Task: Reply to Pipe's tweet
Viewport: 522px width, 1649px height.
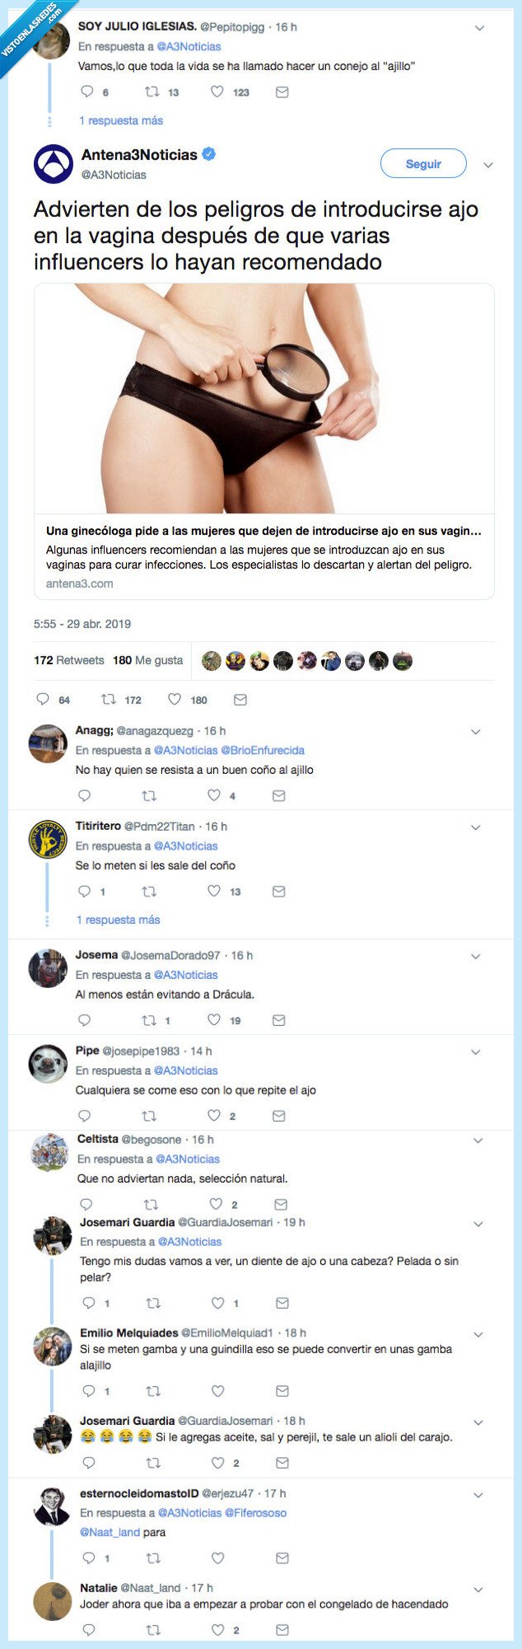Action: (x=84, y=1116)
